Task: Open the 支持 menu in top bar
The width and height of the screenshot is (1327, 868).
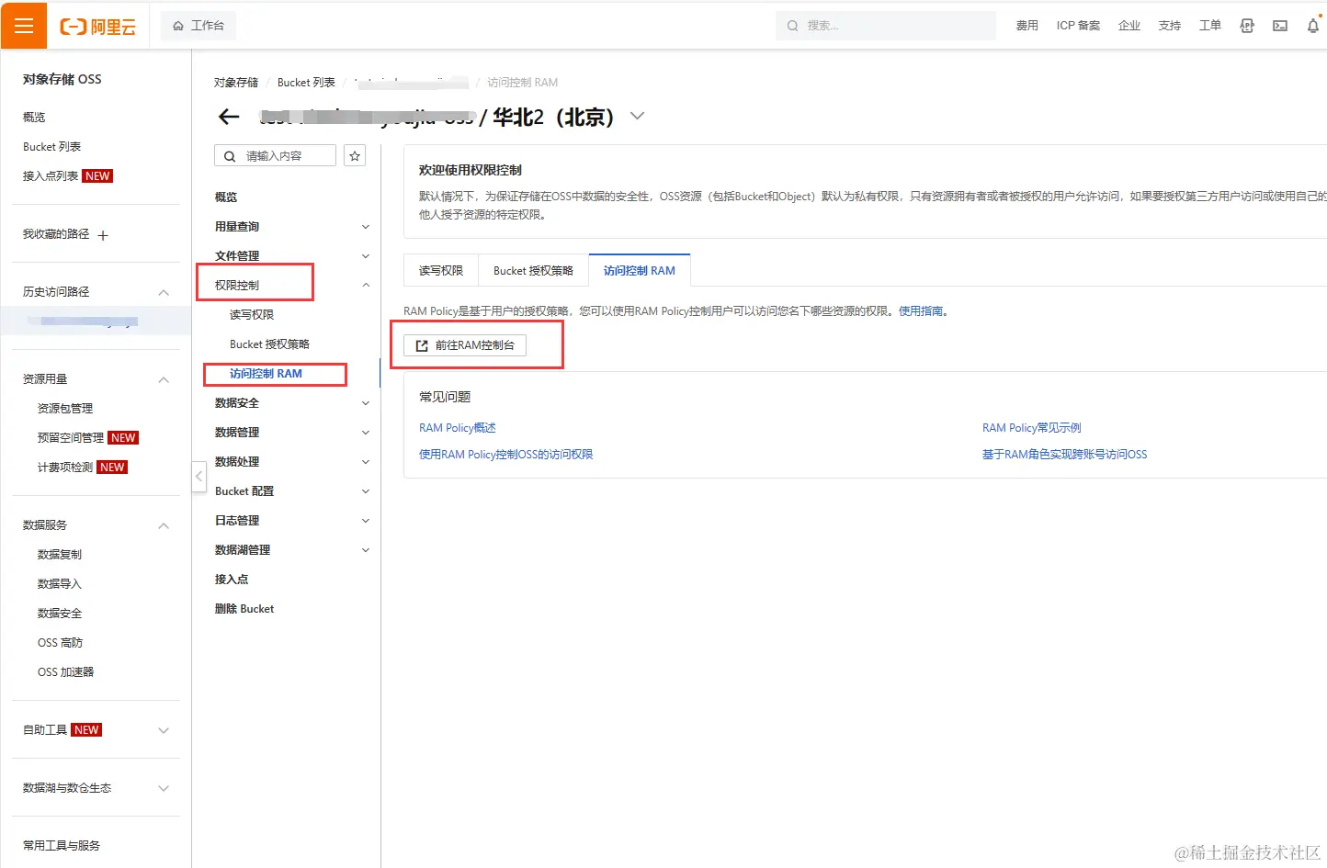Action: (x=1170, y=26)
